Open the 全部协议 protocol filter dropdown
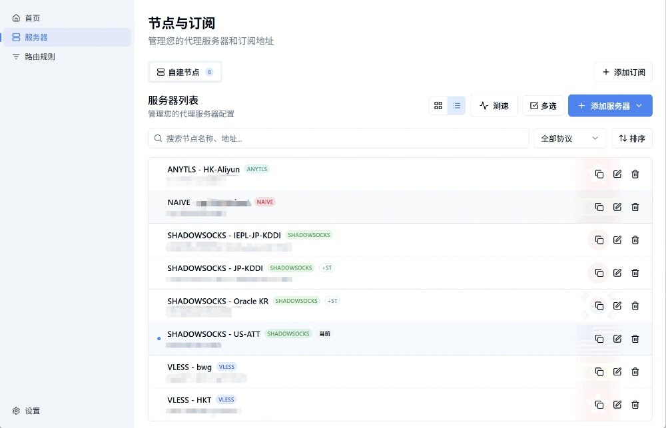Image resolution: width=666 pixels, height=428 pixels. point(569,138)
